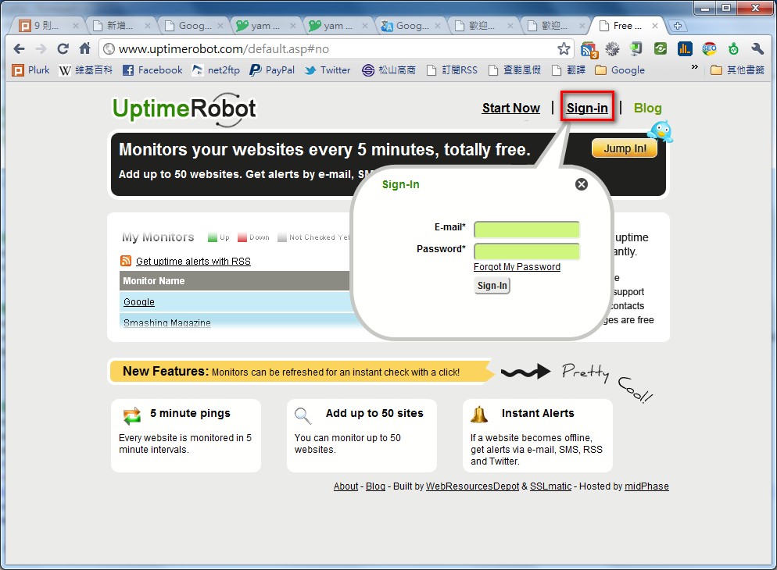Open the 松山高商 bookmark

pyautogui.click(x=388, y=70)
